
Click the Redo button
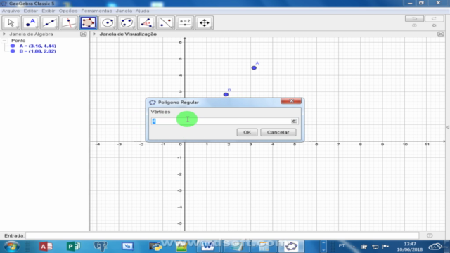pyautogui.click(x=435, y=19)
